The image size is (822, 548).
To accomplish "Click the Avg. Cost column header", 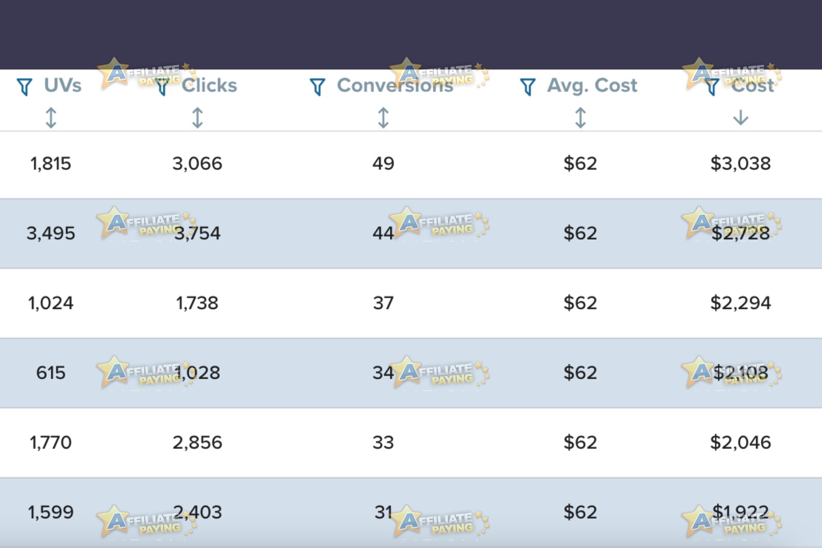I will (592, 86).
